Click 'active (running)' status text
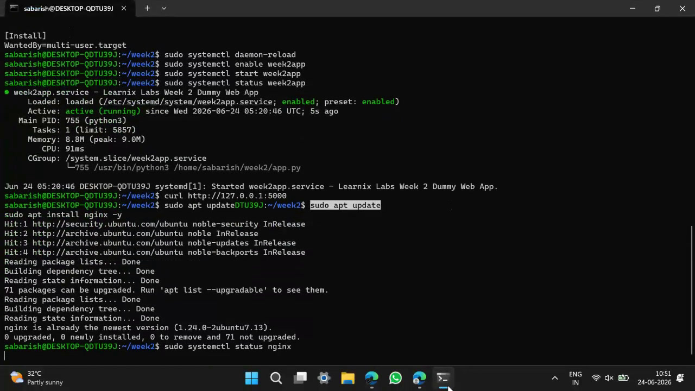 pos(103,111)
